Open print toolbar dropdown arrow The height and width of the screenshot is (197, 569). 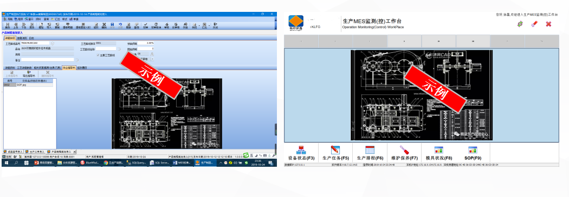(x=199, y=26)
